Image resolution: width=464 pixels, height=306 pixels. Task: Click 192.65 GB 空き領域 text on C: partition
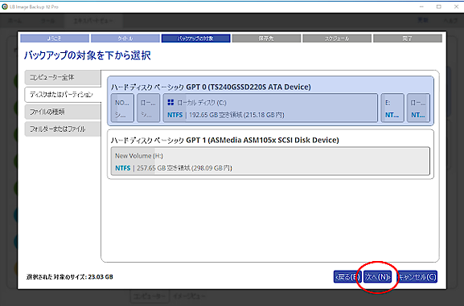point(236,115)
